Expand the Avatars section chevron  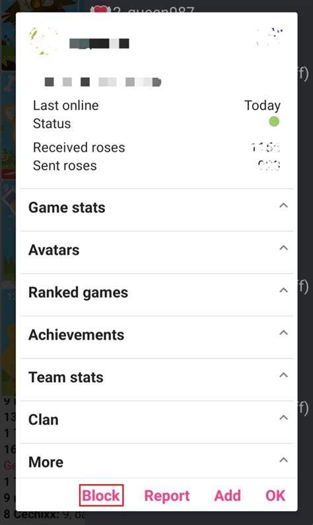tap(283, 248)
